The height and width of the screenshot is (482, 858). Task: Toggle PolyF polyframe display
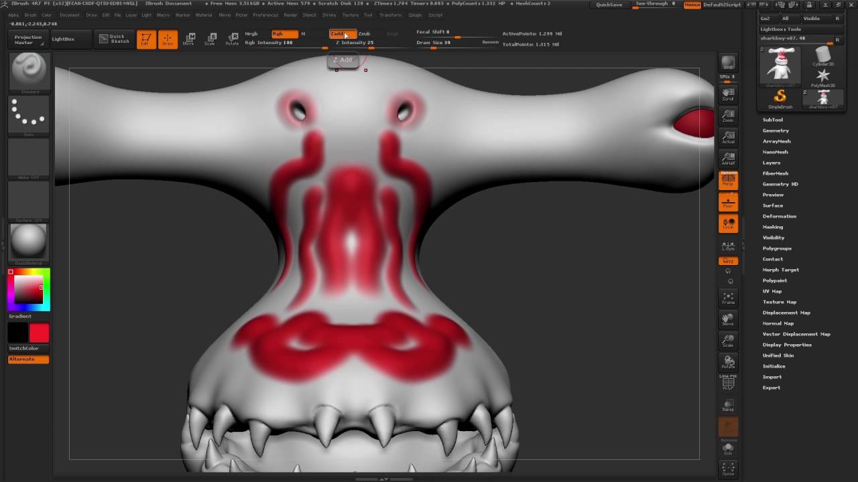coord(728,384)
